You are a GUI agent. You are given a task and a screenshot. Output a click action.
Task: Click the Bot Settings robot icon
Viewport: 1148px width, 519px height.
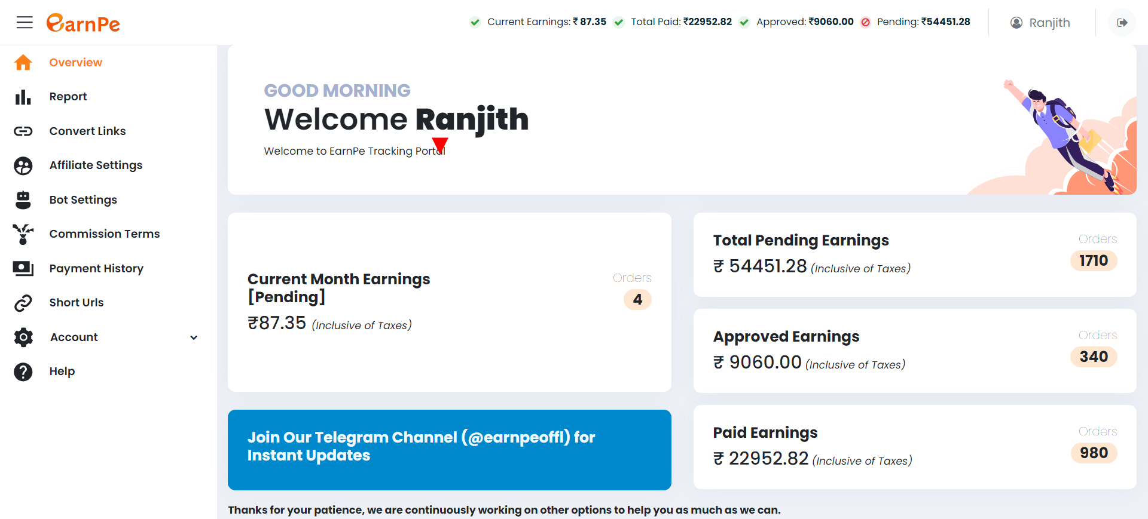(23, 200)
